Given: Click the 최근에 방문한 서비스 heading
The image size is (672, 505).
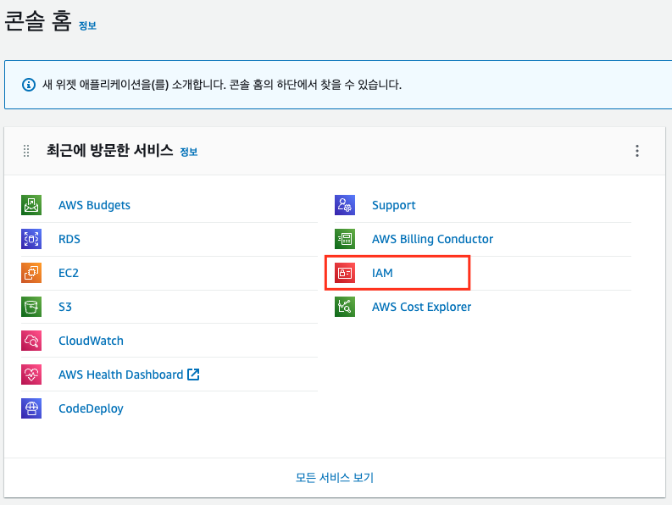Looking at the screenshot, I should (109, 151).
